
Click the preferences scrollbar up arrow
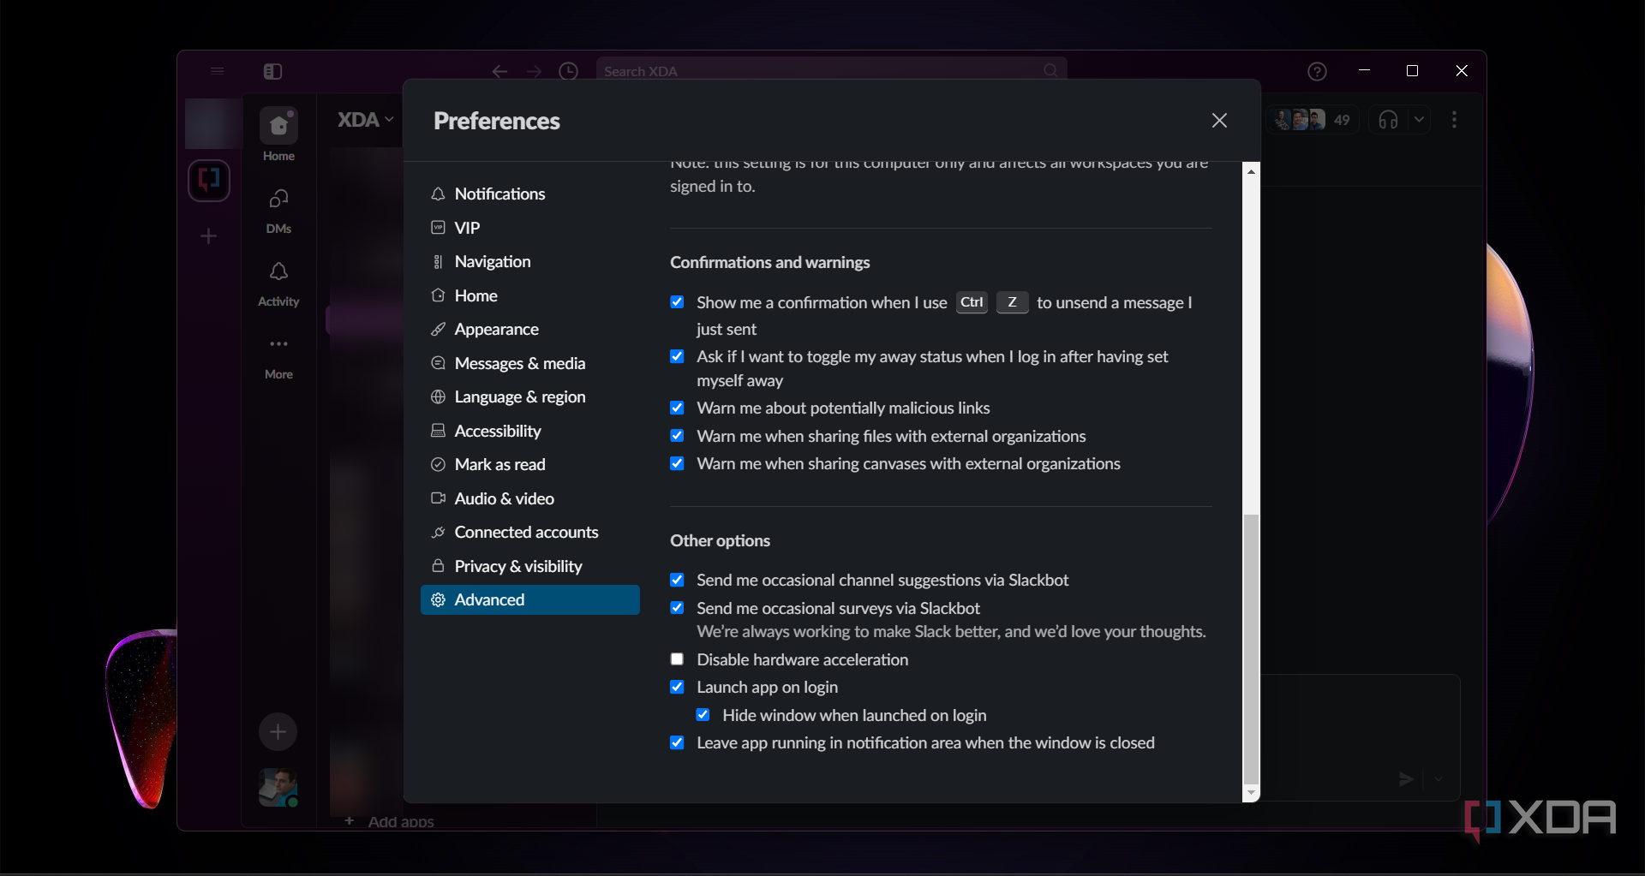(x=1251, y=171)
